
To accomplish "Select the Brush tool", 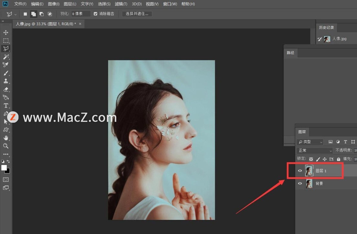I will [x=5, y=73].
